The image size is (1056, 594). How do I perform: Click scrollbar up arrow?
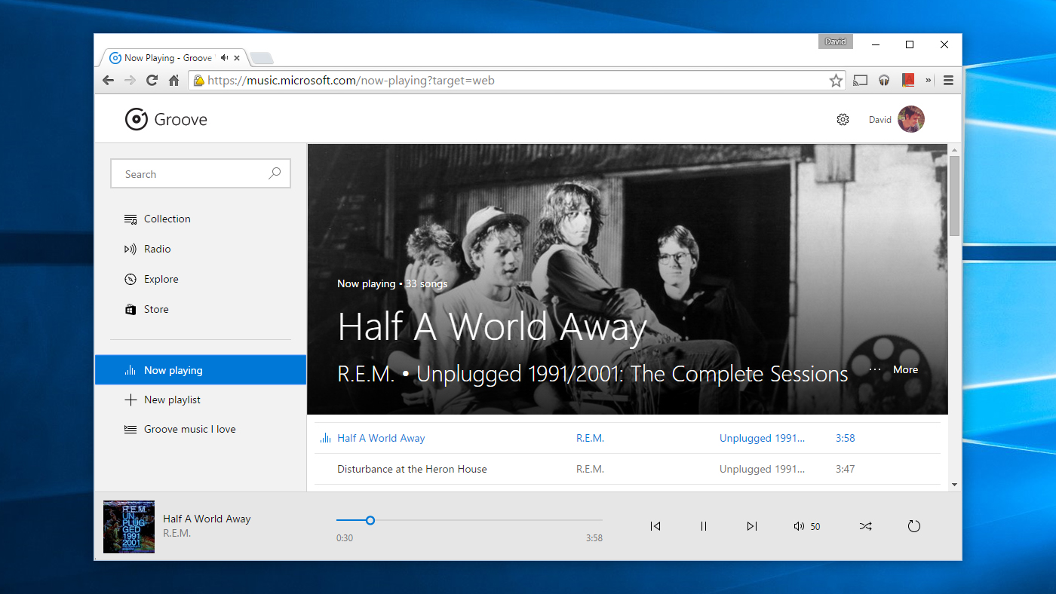(954, 149)
